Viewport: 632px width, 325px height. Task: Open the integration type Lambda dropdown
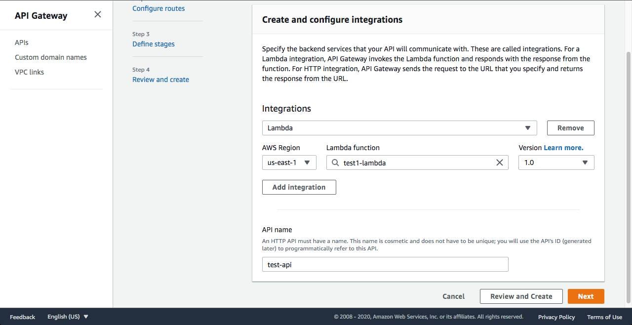[399, 128]
